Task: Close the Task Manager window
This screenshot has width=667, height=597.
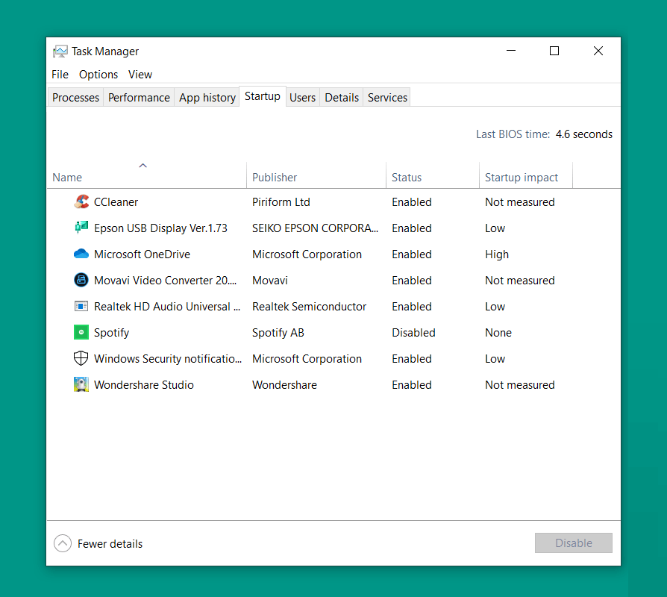Action: pyautogui.click(x=598, y=51)
